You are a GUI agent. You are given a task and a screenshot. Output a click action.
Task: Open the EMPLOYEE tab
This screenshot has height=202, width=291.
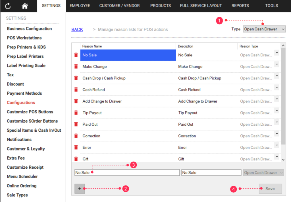point(80,6)
